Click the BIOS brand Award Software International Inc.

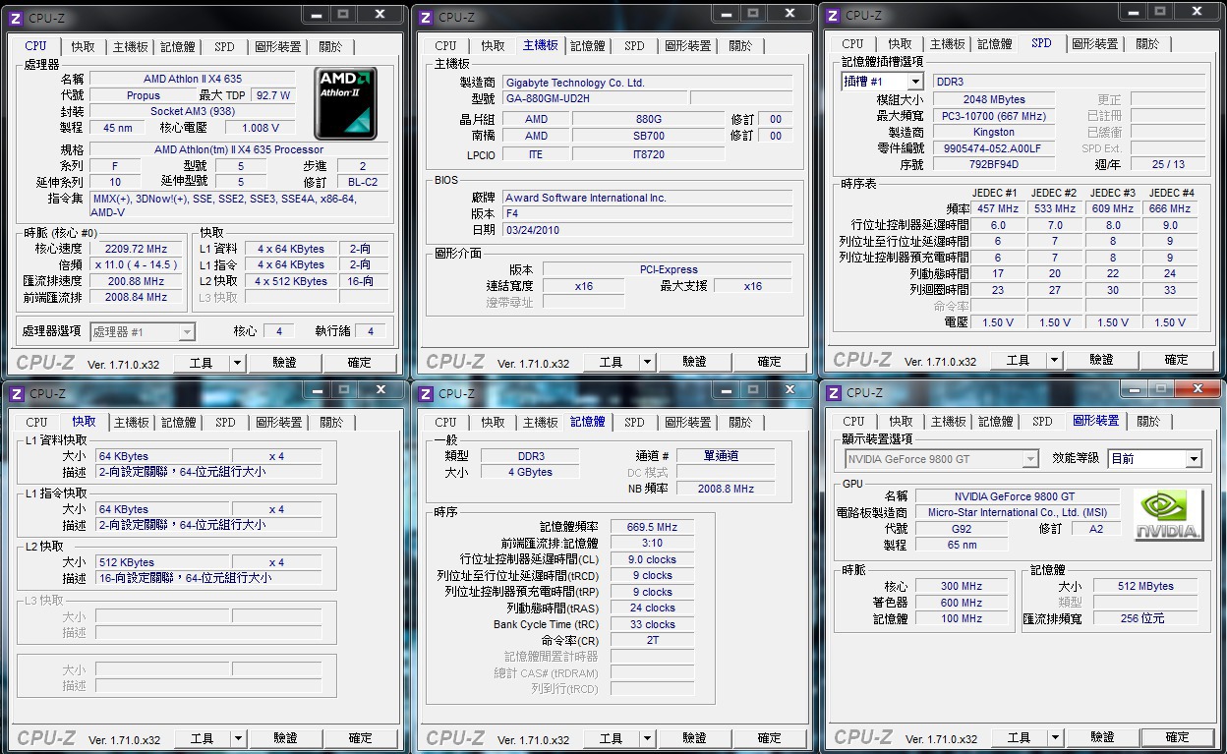(647, 198)
